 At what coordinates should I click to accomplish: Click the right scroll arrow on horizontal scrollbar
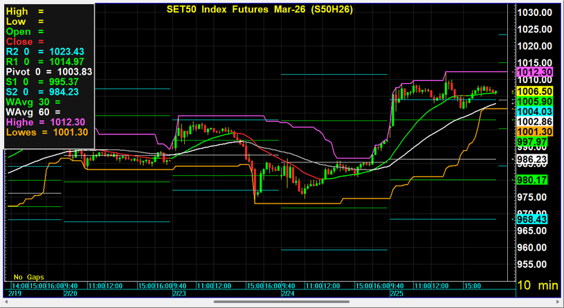(x=558, y=302)
